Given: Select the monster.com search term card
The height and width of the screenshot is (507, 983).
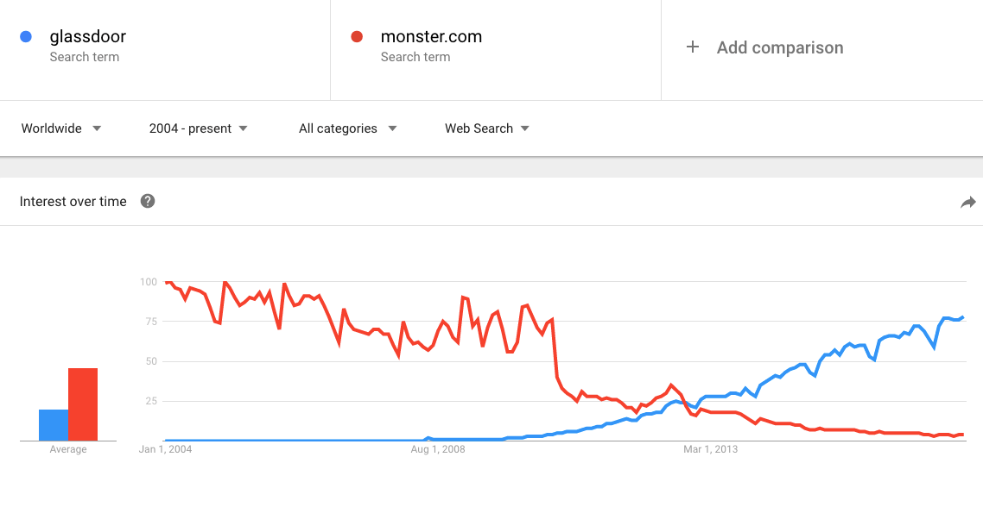Looking at the screenshot, I should point(495,49).
